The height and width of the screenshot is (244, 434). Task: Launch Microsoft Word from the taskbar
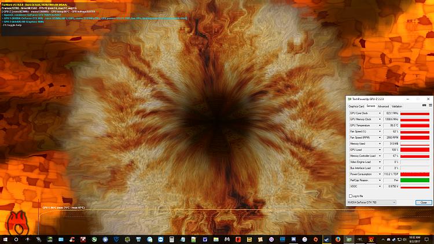205,239
